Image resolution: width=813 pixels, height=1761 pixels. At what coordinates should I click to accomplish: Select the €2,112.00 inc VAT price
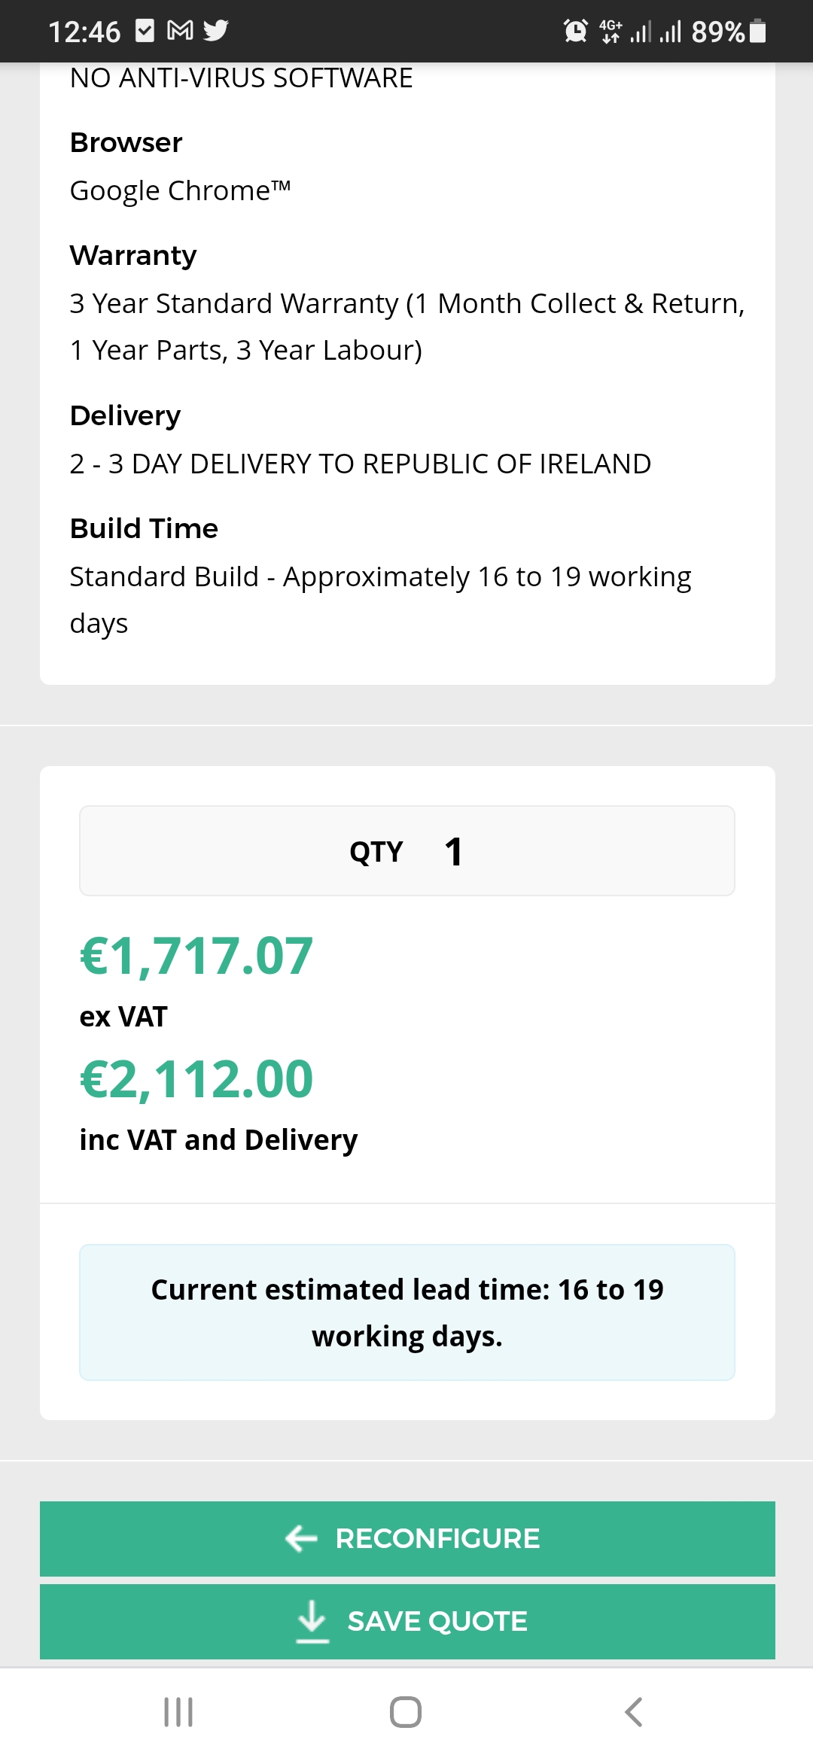point(196,1078)
